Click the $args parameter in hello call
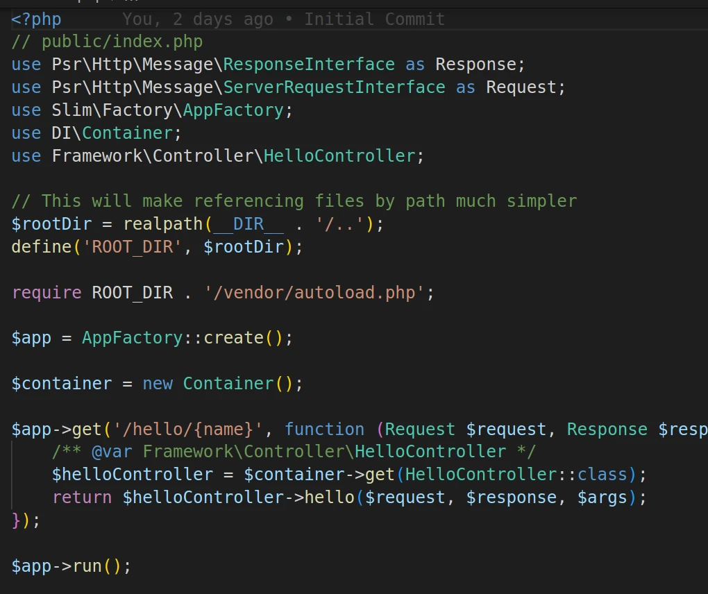 (x=602, y=498)
